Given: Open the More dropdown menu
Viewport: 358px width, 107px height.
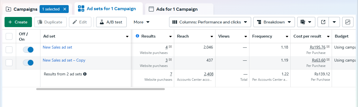Looking at the screenshot, I should (x=142, y=22).
